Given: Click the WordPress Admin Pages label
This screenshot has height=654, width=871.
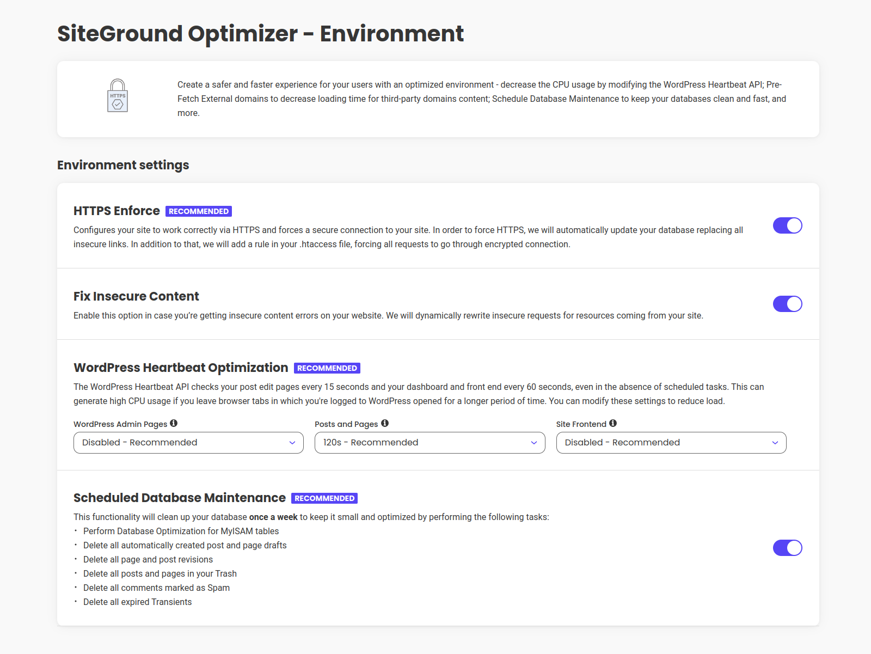Looking at the screenshot, I should point(120,424).
